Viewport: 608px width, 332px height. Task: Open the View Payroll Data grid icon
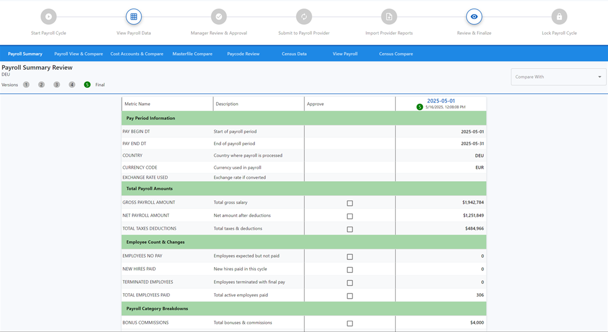(x=133, y=16)
